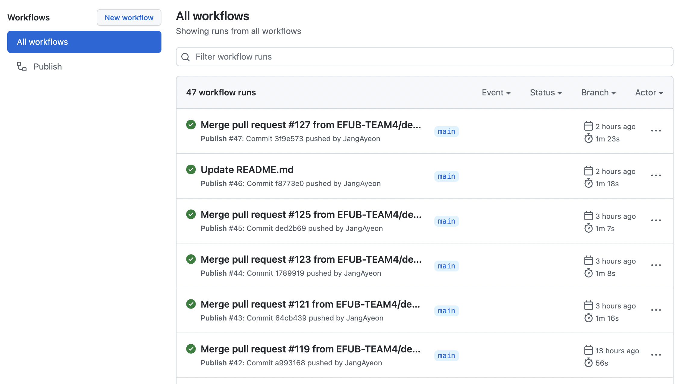Click calendar icon next to 13 hours ago

point(588,350)
